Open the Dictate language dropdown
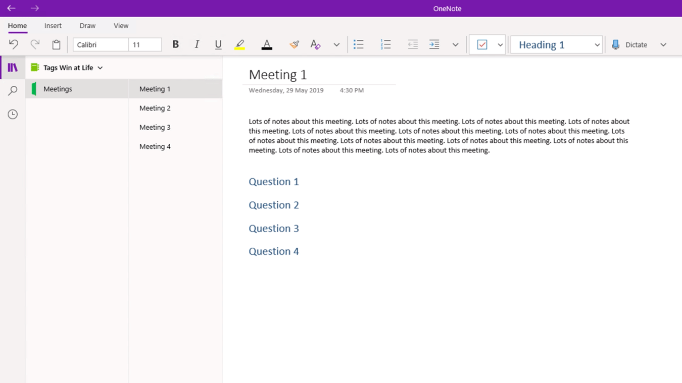The height and width of the screenshot is (383, 682). point(663,44)
